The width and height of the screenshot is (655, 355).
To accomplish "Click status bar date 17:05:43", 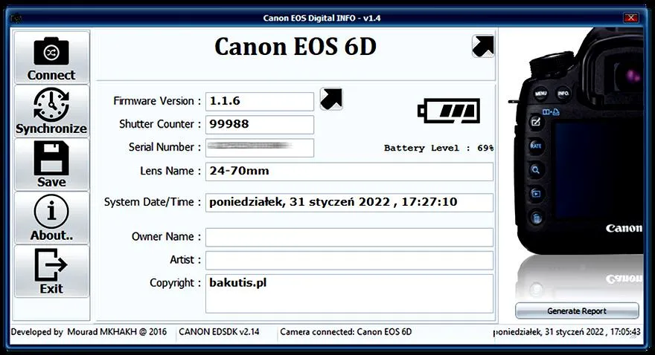I will pyautogui.click(x=567, y=332).
